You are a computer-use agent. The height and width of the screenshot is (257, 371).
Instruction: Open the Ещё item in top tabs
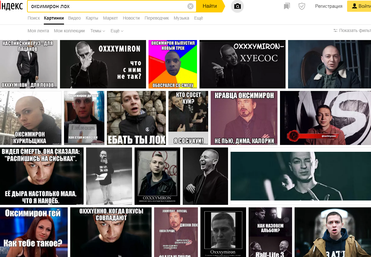(x=199, y=18)
